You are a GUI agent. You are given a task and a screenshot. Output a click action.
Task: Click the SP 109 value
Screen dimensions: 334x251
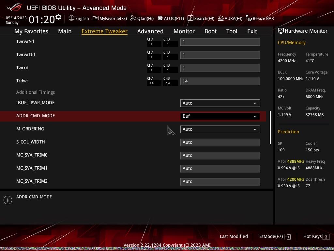tap(281, 150)
